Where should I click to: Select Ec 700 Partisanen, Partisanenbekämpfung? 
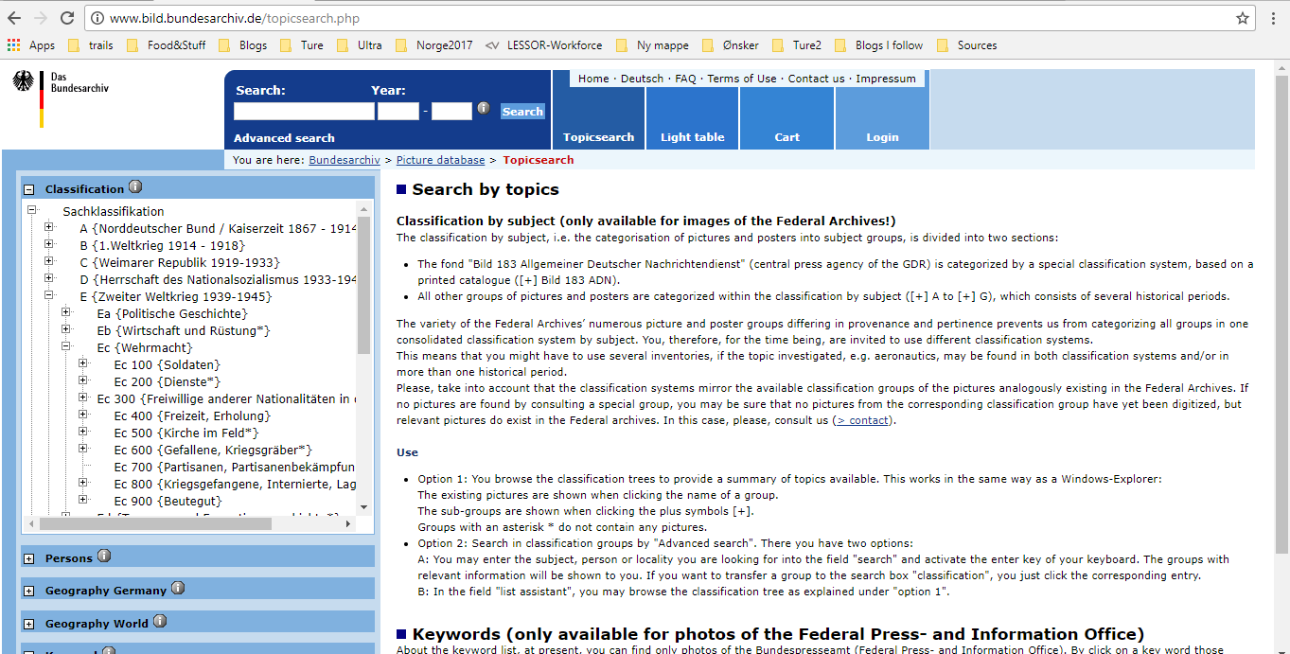[x=235, y=467]
